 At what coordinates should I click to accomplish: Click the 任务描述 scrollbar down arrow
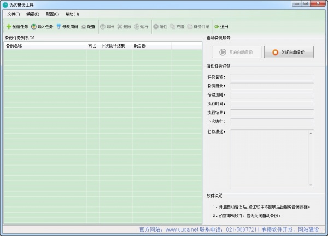pyautogui.click(x=311, y=185)
